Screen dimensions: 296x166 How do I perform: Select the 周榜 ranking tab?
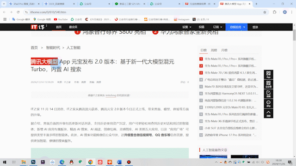(214, 50)
